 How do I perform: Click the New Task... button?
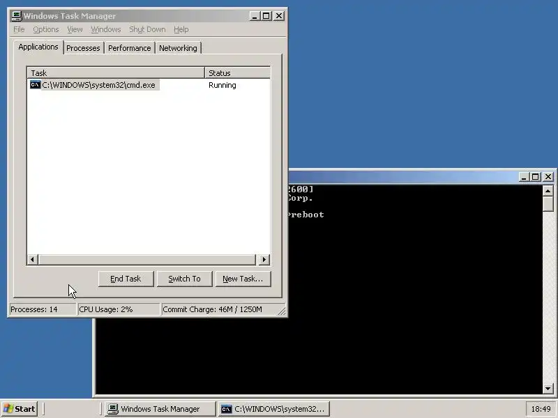(243, 279)
